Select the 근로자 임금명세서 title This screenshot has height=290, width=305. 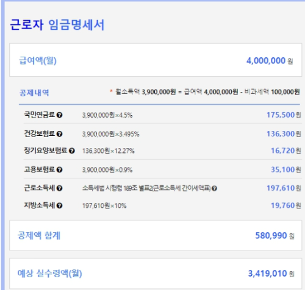coord(57,25)
